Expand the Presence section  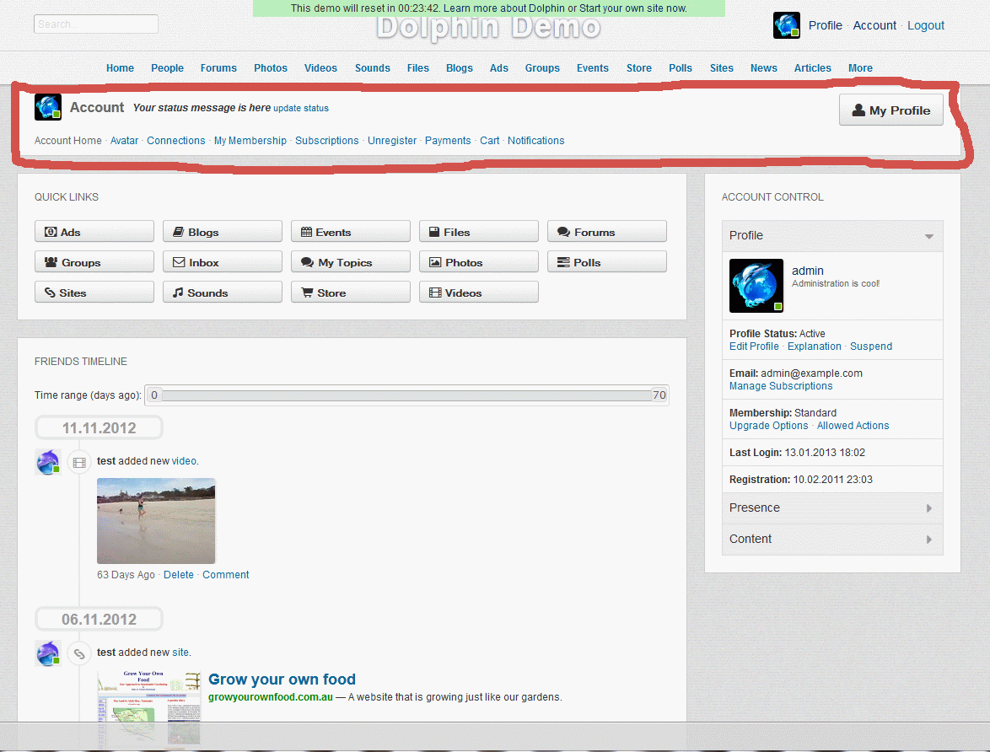coord(831,508)
